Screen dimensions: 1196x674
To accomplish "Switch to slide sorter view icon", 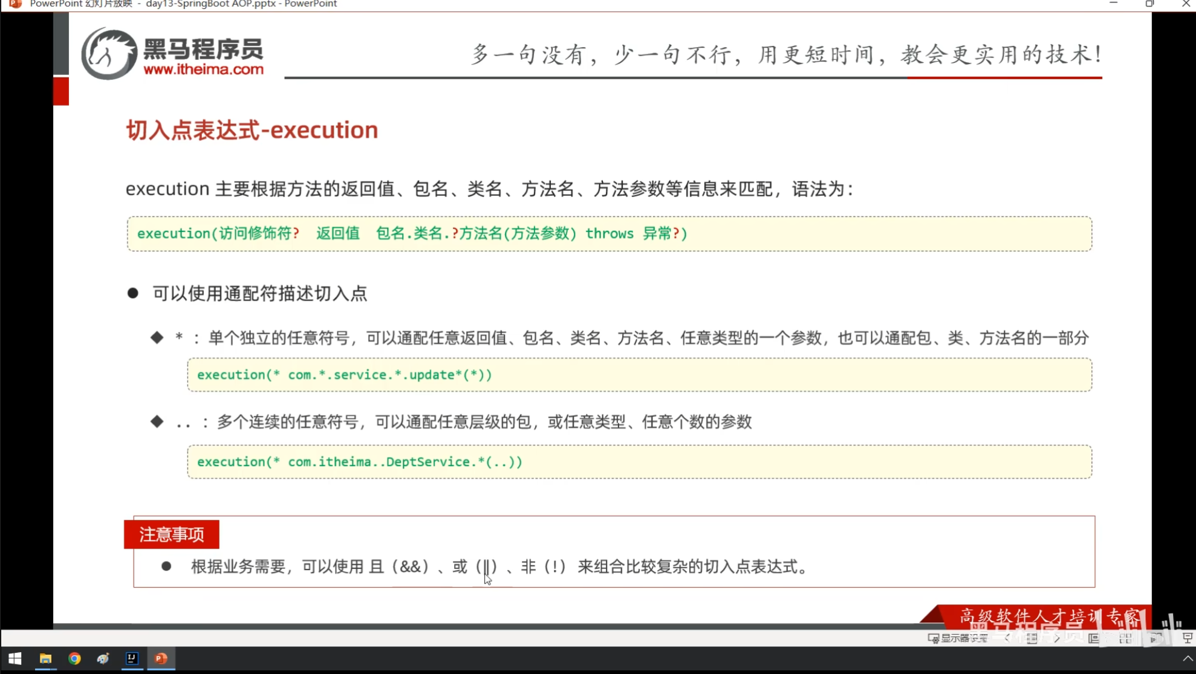I will click(x=1125, y=638).
